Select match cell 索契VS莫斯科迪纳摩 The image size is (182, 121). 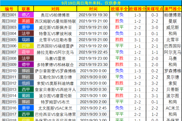point(55,83)
